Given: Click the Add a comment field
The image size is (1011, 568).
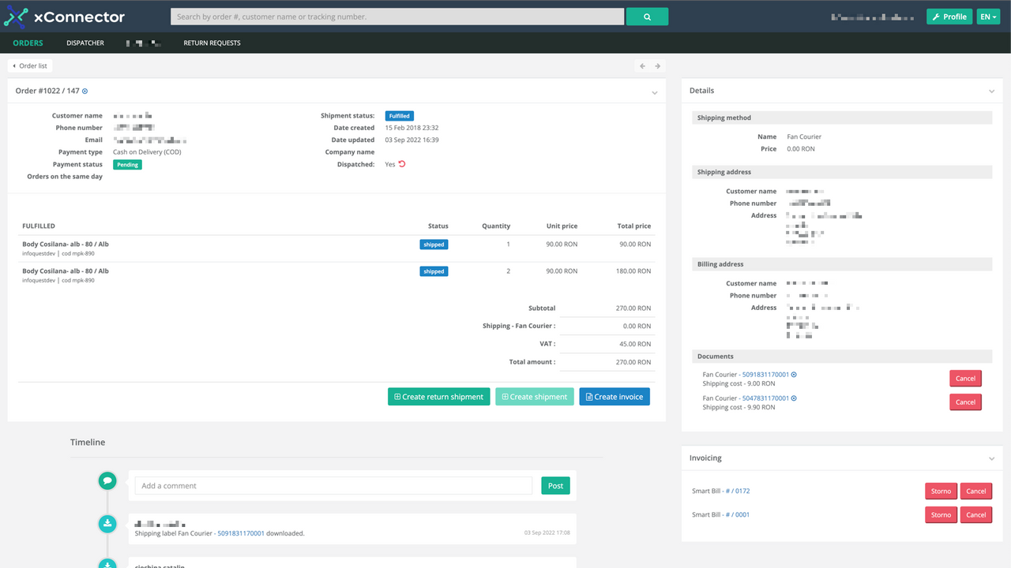Looking at the screenshot, I should 333,486.
